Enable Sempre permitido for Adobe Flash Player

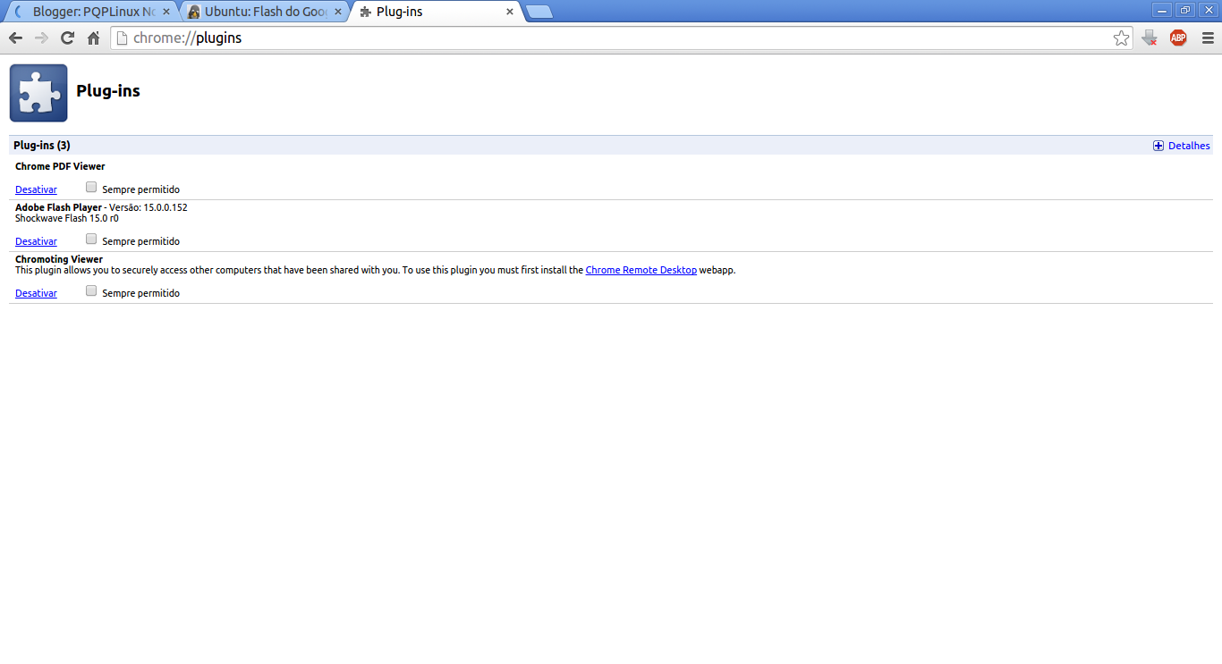coord(91,240)
